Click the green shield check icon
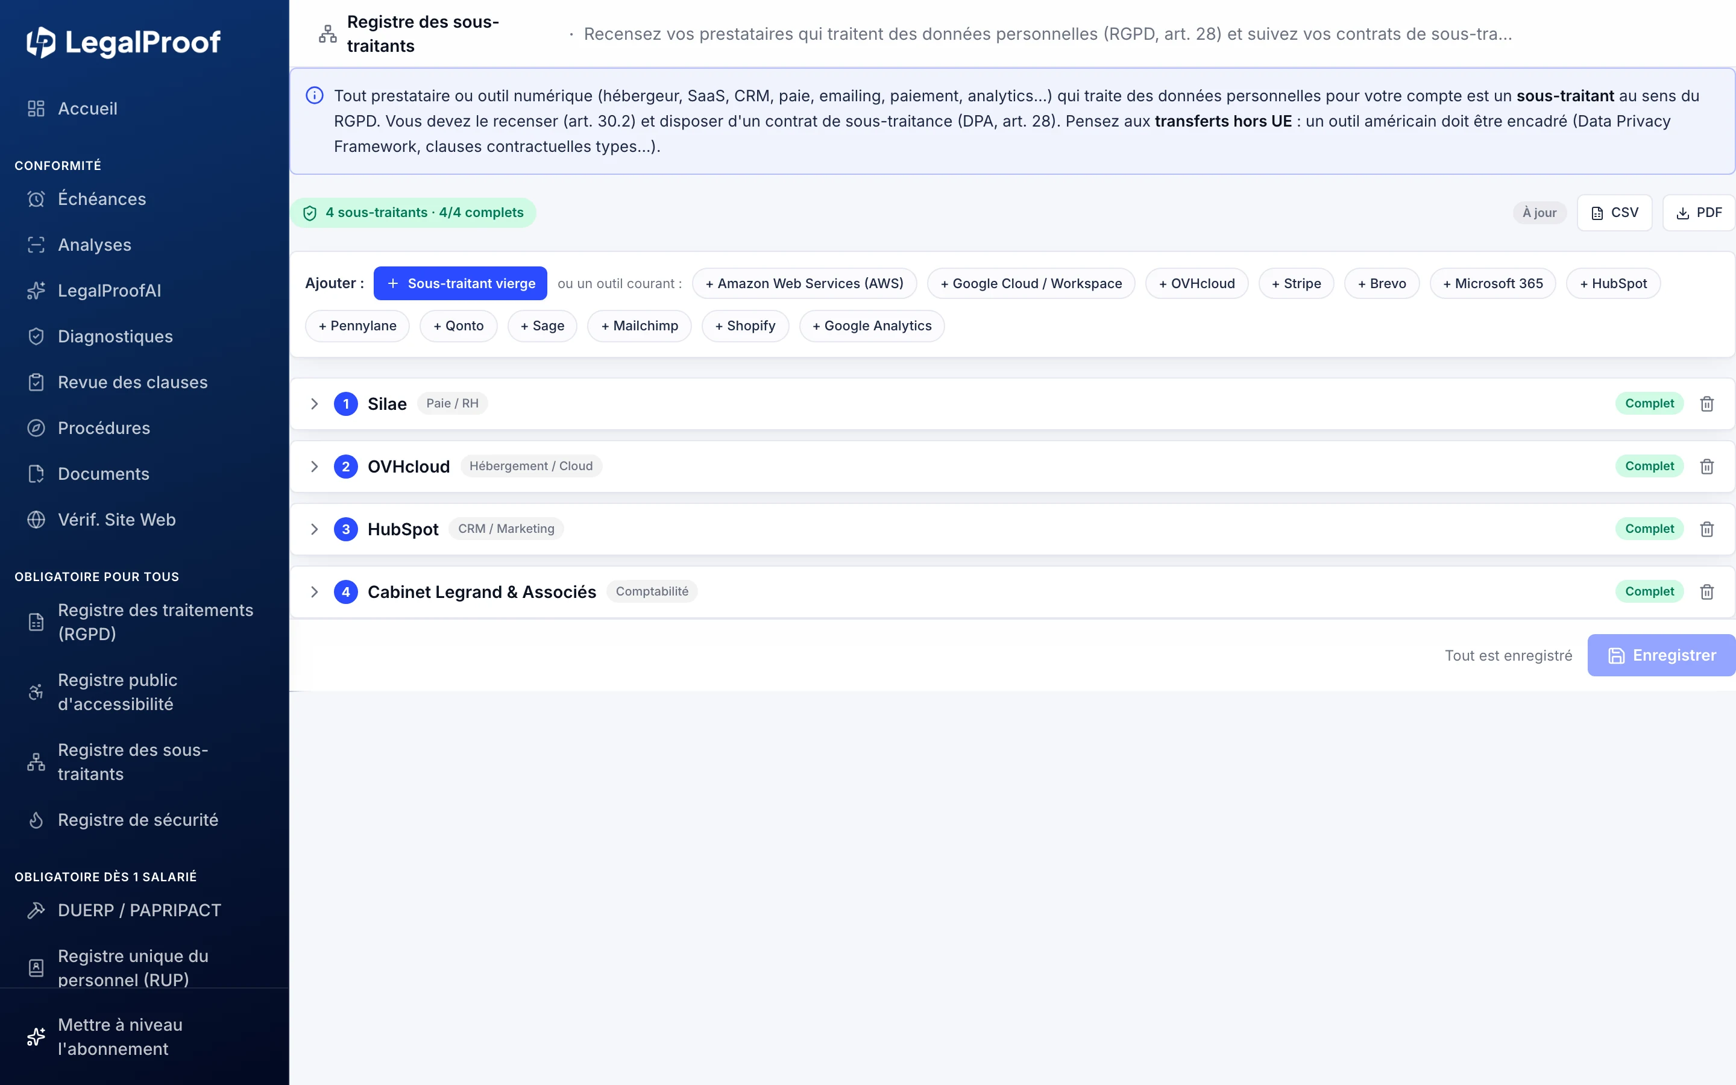This screenshot has width=1736, height=1085. pyautogui.click(x=310, y=213)
